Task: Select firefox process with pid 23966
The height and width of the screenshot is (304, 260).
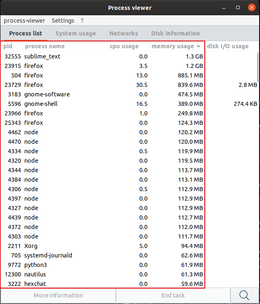Action: 130,113
